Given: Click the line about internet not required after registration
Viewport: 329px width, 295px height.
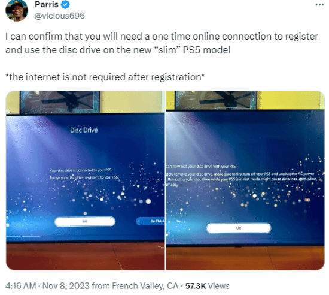Looking at the screenshot, I should [x=105, y=77].
